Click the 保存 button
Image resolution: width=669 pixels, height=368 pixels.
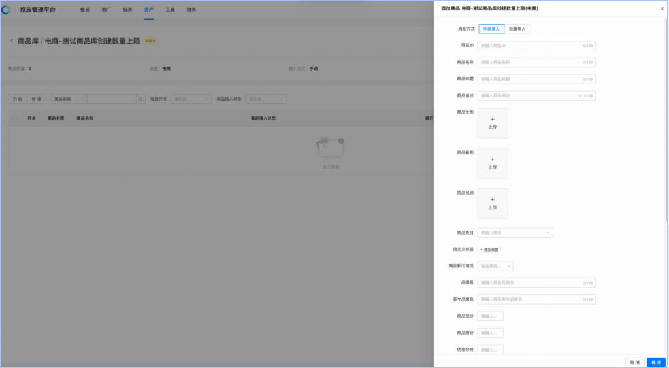point(655,361)
